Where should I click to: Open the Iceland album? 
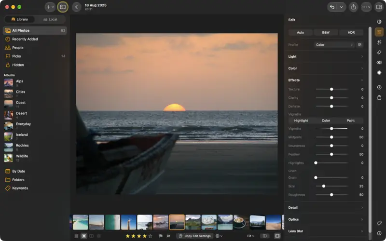35,136
